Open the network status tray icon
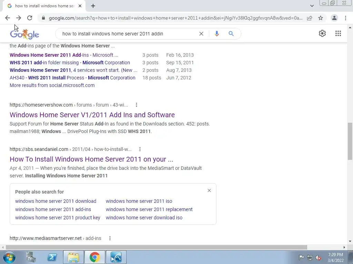This screenshot has width=353, height=264. pos(310,257)
